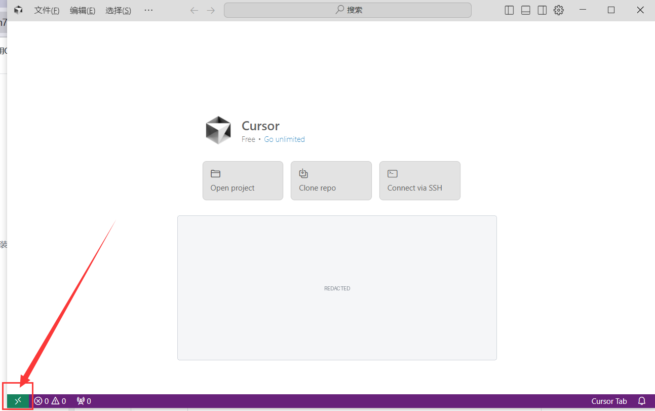Click the download icon on Clone repo
Viewport: 655px width, 411px height.
click(303, 173)
